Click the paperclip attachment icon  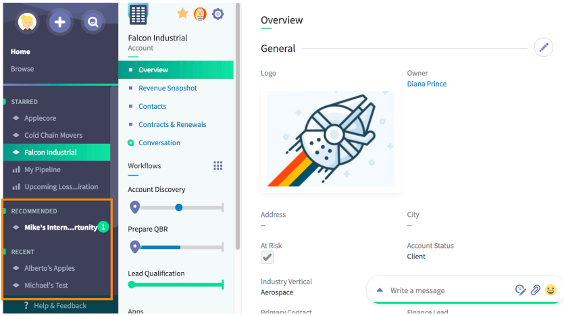pyautogui.click(x=536, y=290)
